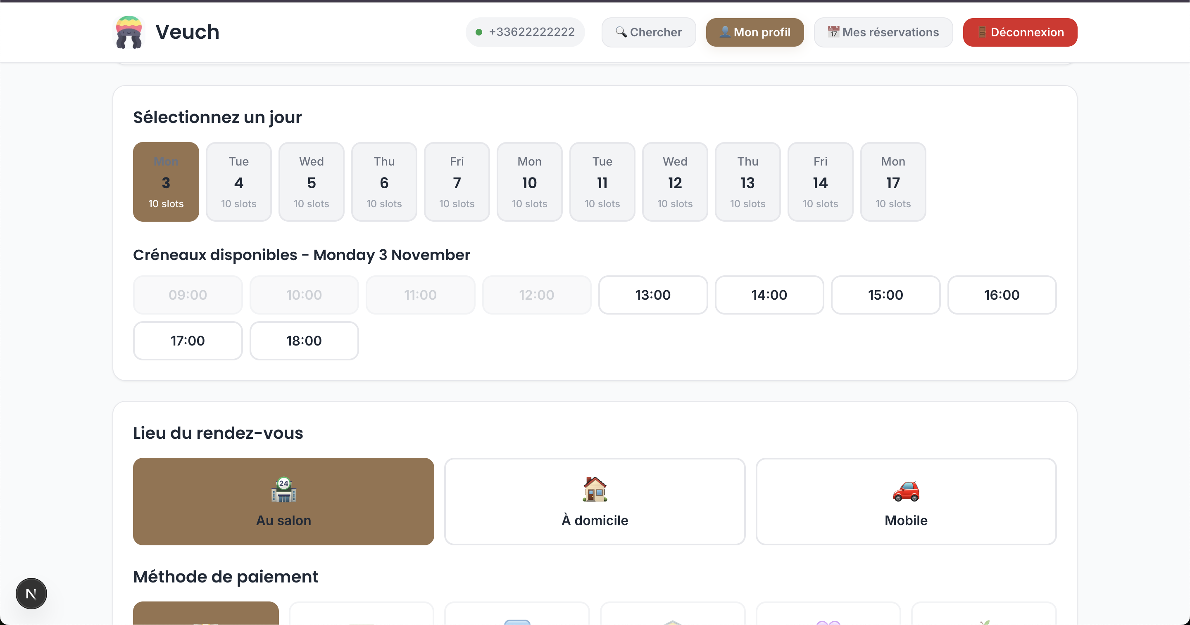
Task: Choose the 18:00 time slot
Action: [304, 341]
